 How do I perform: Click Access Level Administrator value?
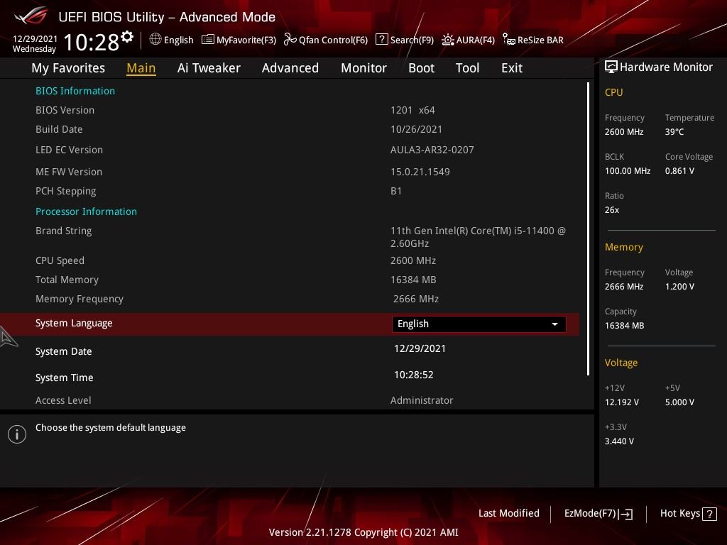422,400
